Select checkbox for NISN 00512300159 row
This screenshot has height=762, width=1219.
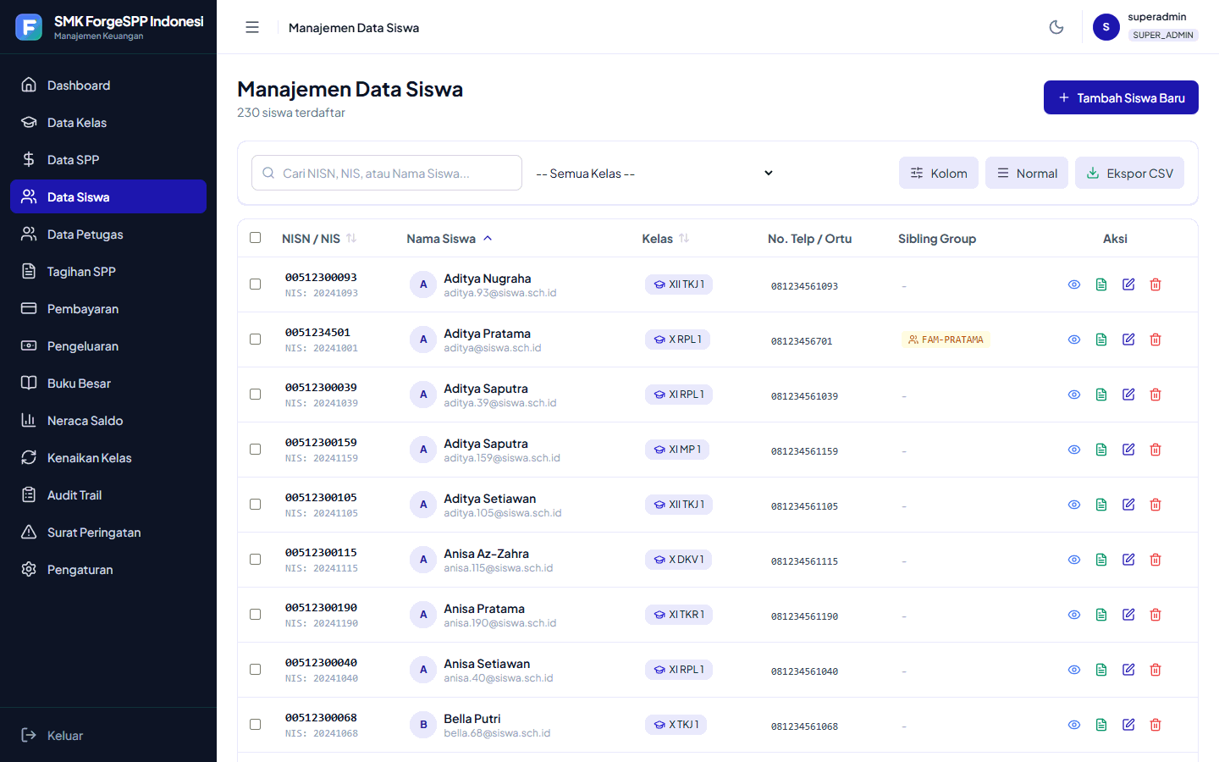[x=255, y=450]
